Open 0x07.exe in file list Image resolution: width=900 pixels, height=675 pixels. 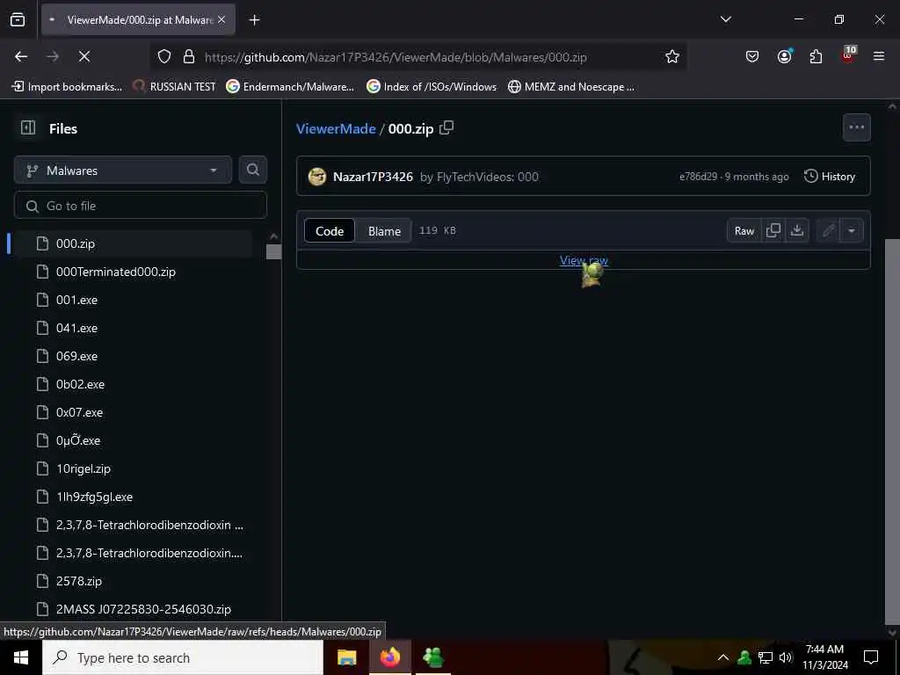79,412
